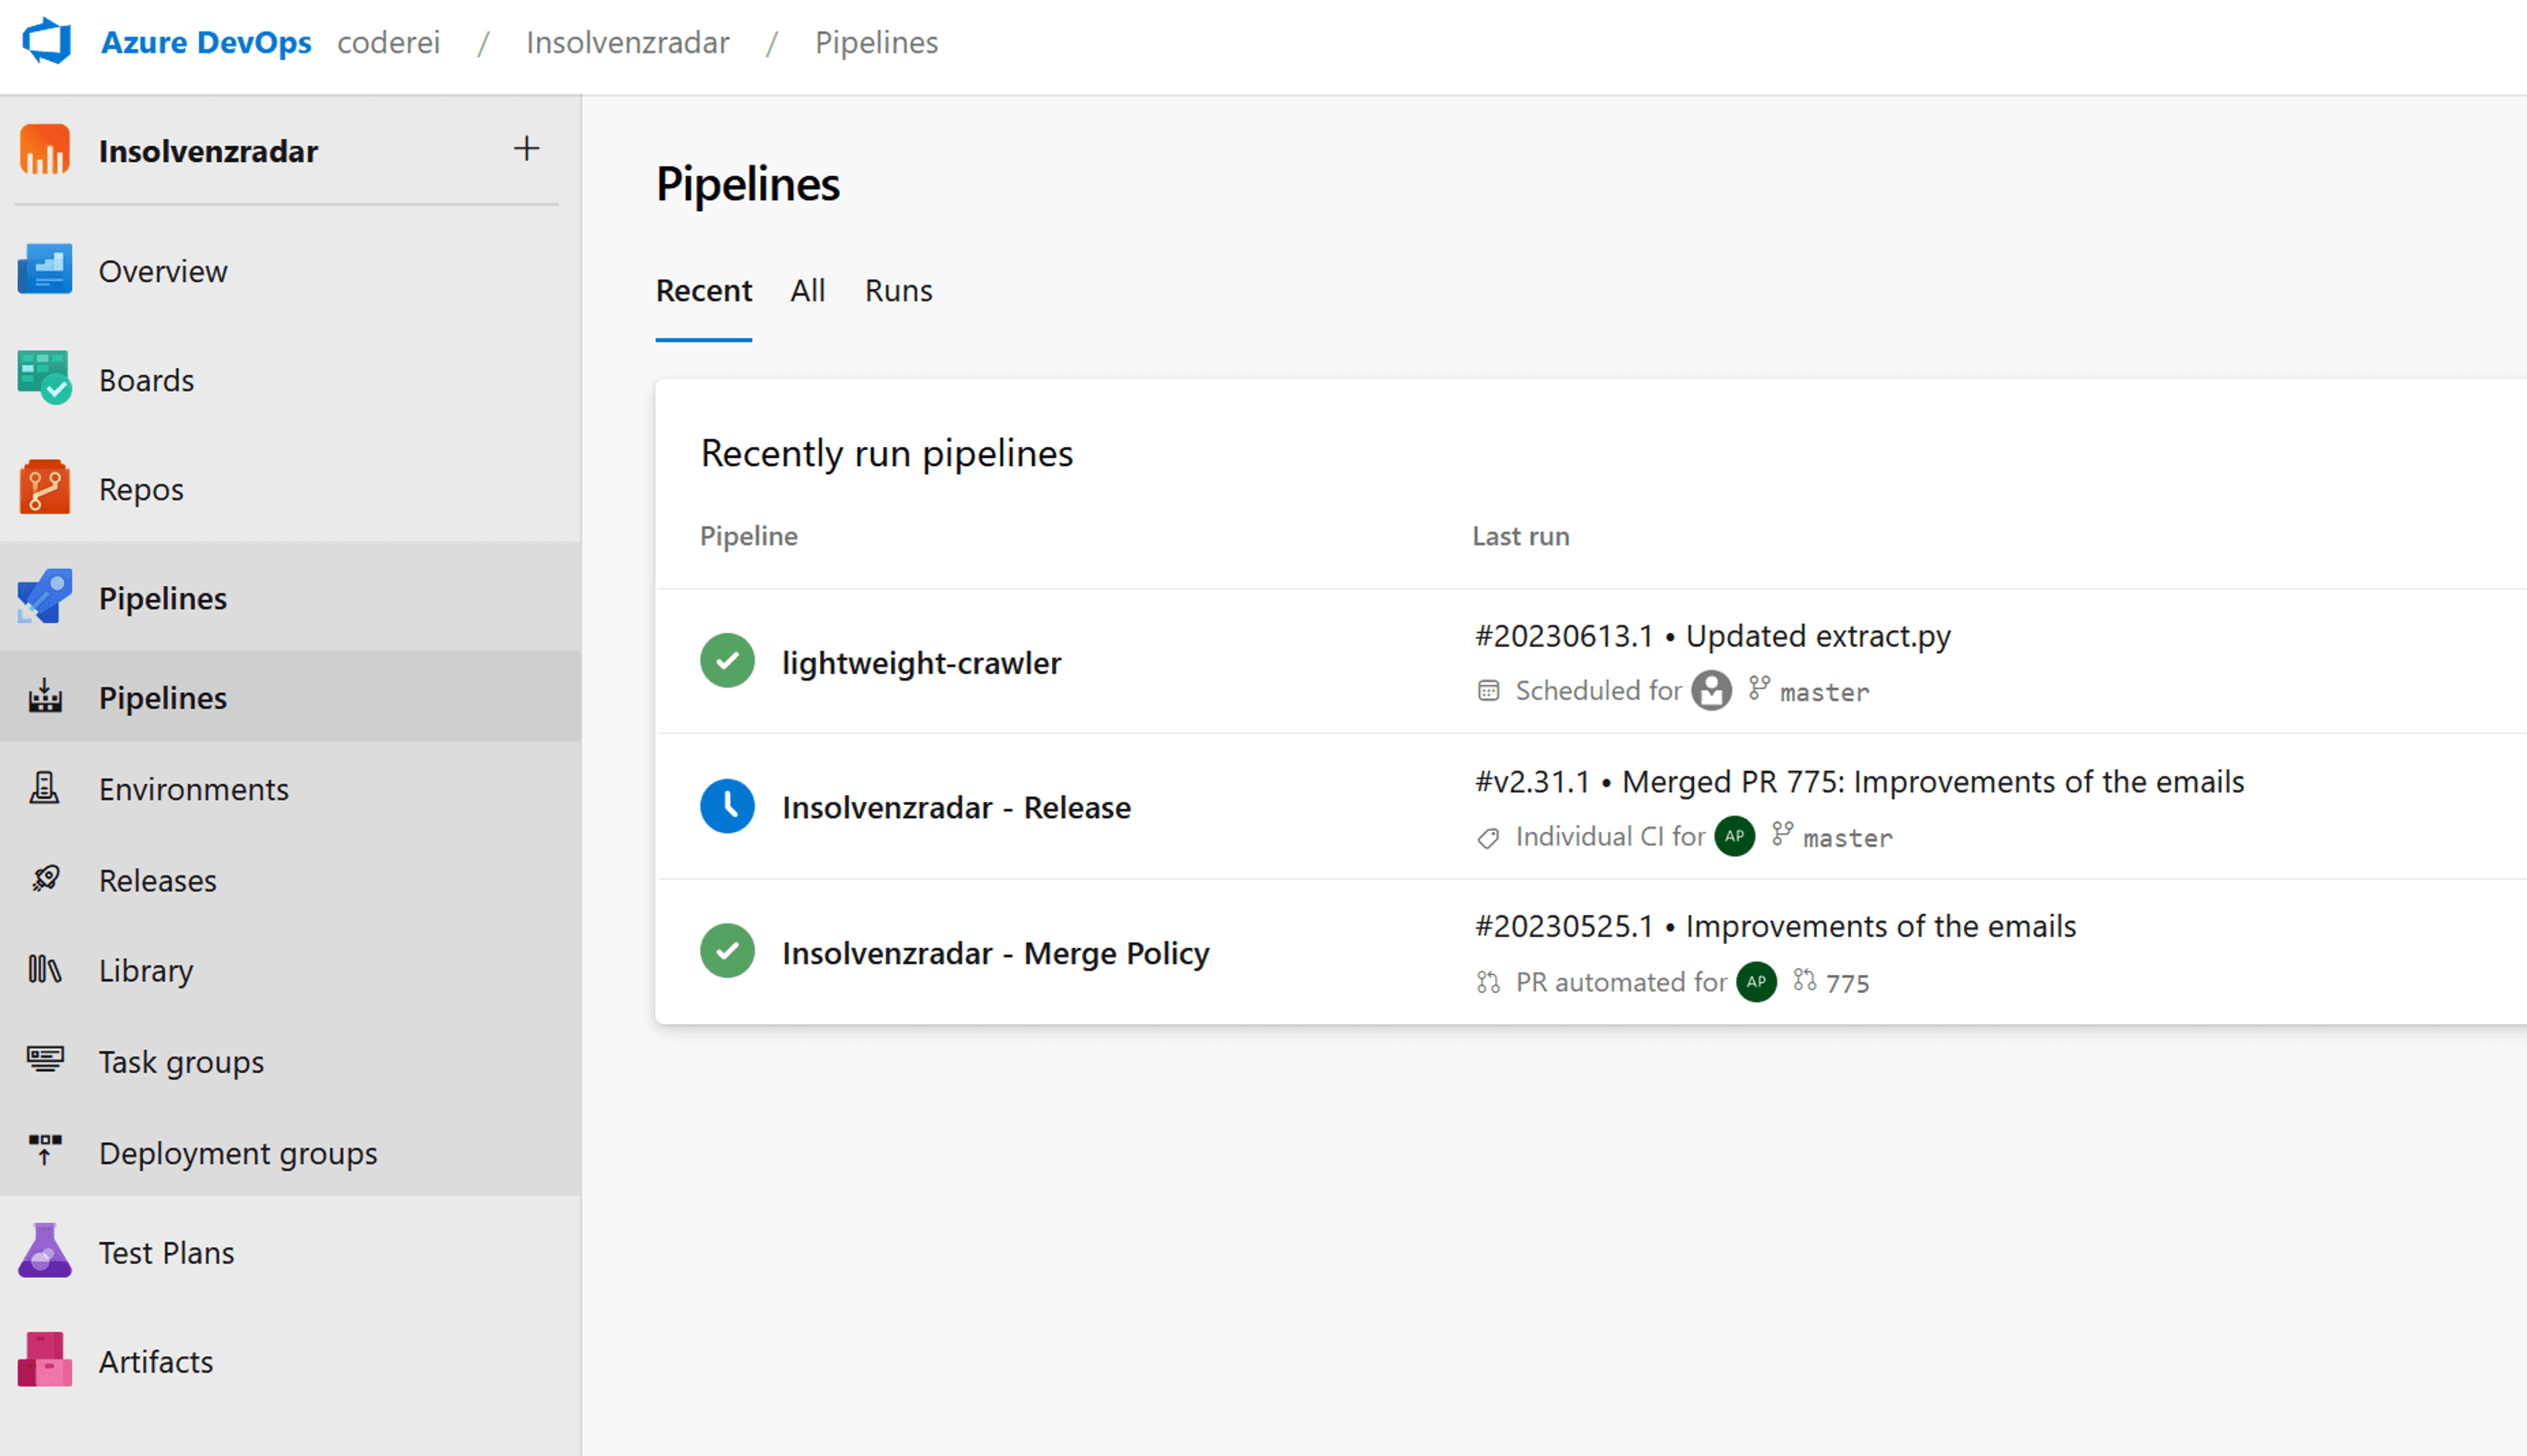This screenshot has height=1456, width=2527.
Task: Open the Azure DevOps home link
Action: point(206,42)
